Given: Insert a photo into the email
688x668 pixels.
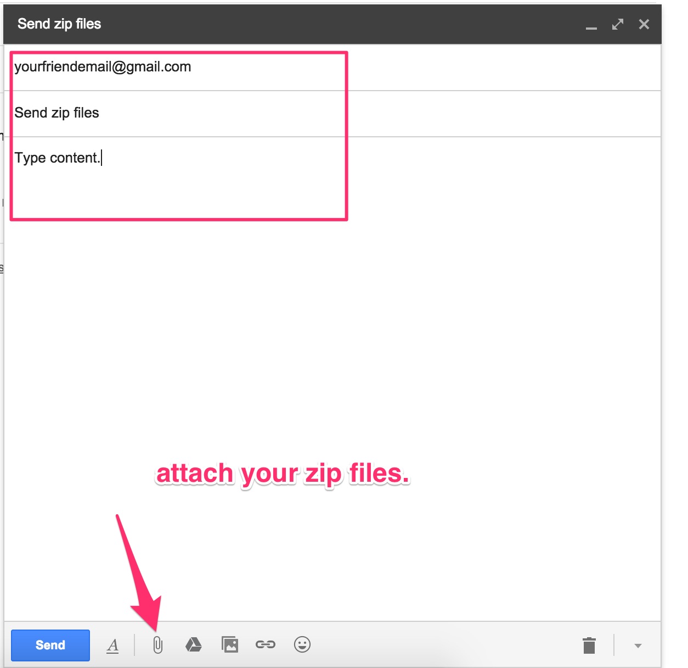Looking at the screenshot, I should 230,644.
